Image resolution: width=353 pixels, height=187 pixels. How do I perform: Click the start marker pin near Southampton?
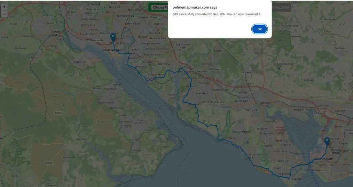pos(113,37)
